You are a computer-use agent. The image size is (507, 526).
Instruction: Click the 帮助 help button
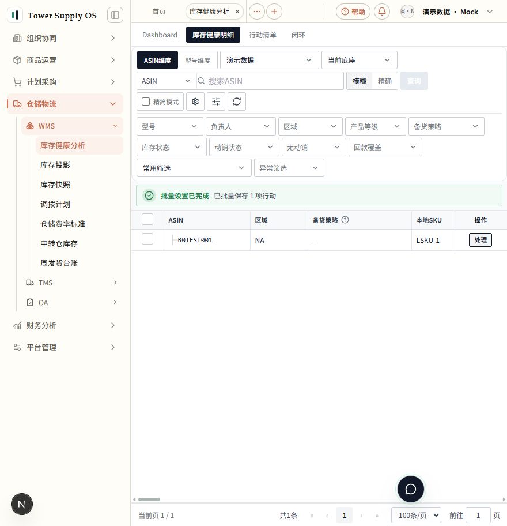[x=353, y=12]
